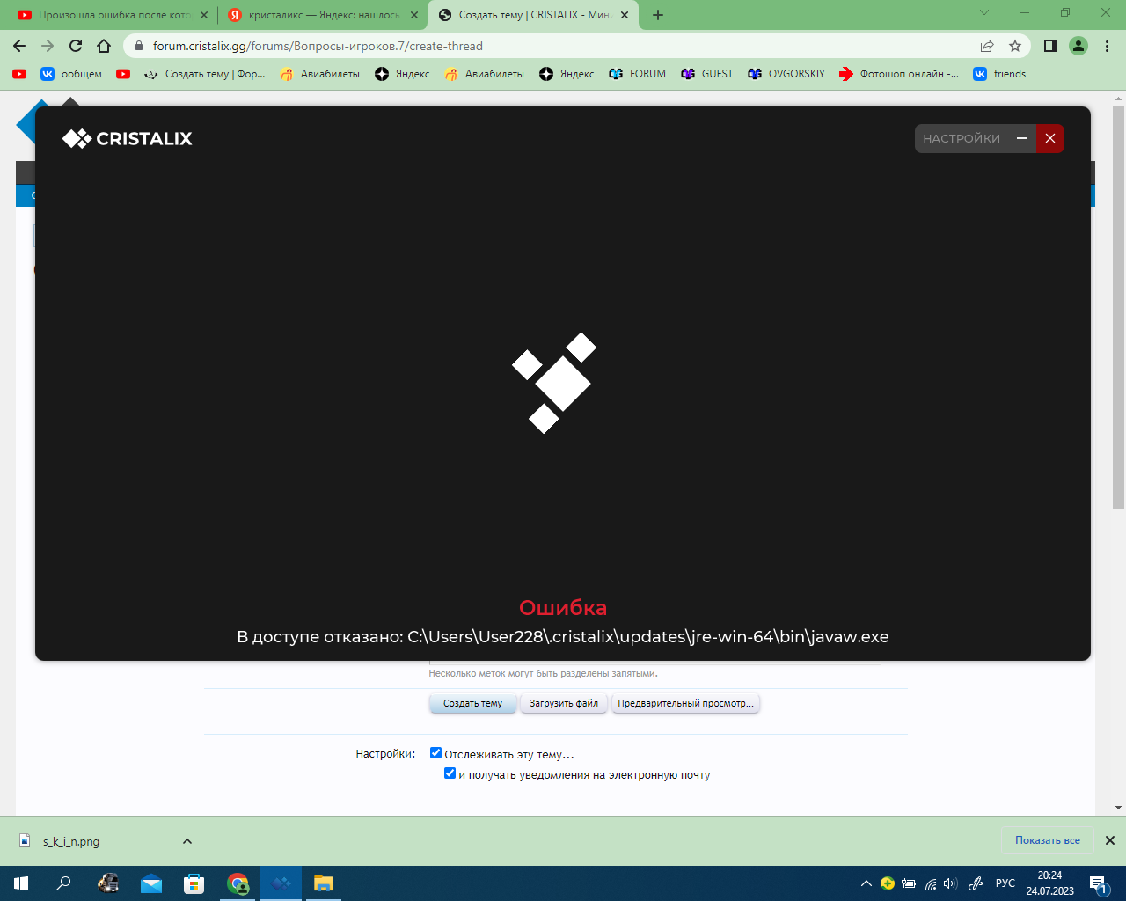Close the downloads bar
1126x901 pixels.
pos(1110,840)
